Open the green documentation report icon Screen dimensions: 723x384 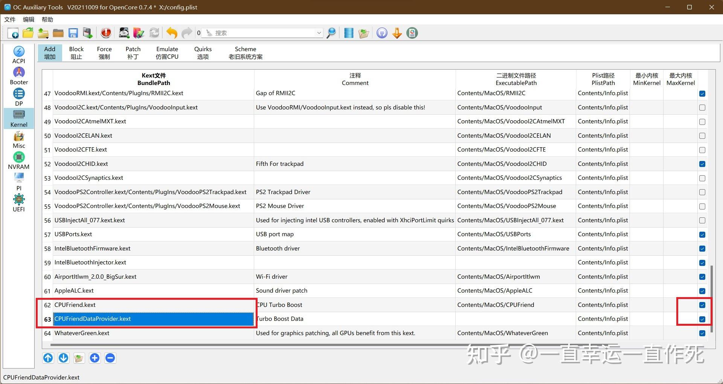click(412, 33)
